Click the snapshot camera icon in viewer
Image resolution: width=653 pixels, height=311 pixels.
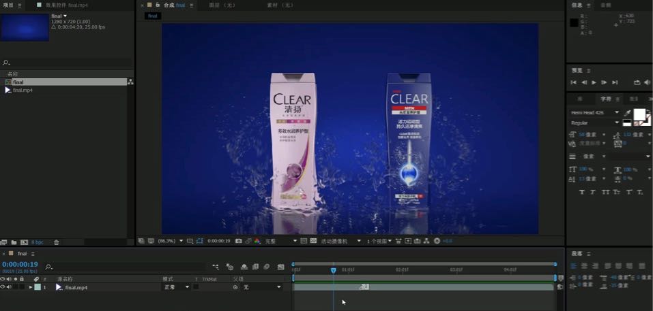pos(238,241)
